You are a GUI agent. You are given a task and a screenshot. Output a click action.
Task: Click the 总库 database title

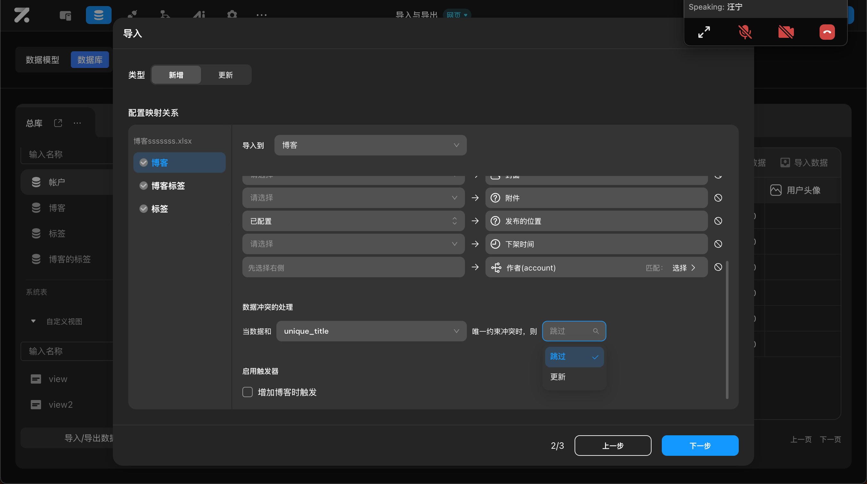[34, 123]
